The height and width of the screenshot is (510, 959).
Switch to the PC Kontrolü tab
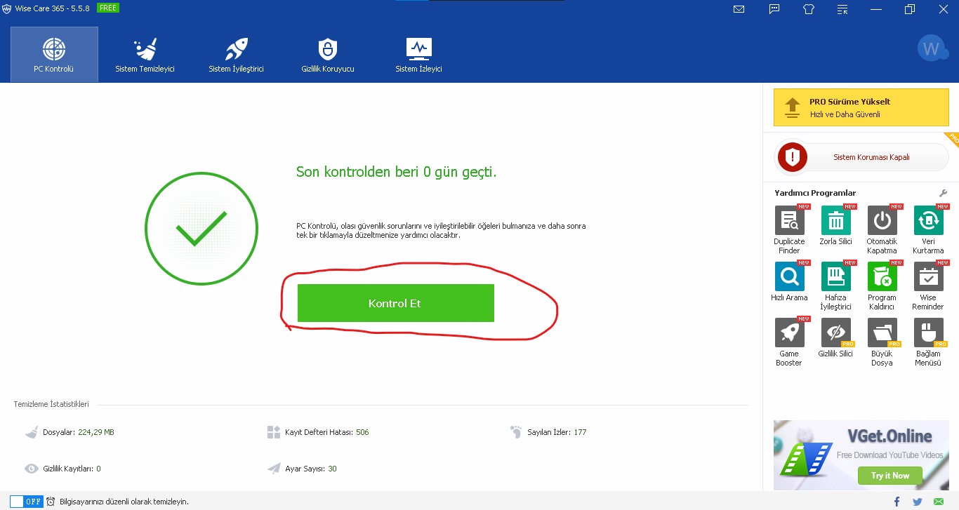(x=54, y=55)
